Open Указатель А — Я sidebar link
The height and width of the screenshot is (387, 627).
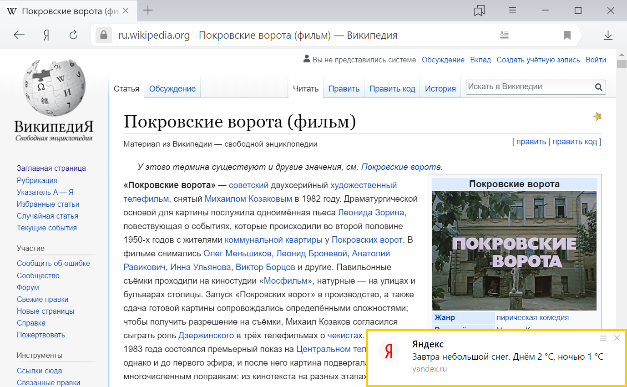coord(45,192)
